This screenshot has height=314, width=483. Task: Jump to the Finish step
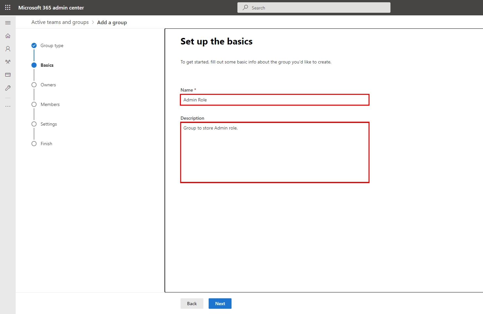coord(42,144)
